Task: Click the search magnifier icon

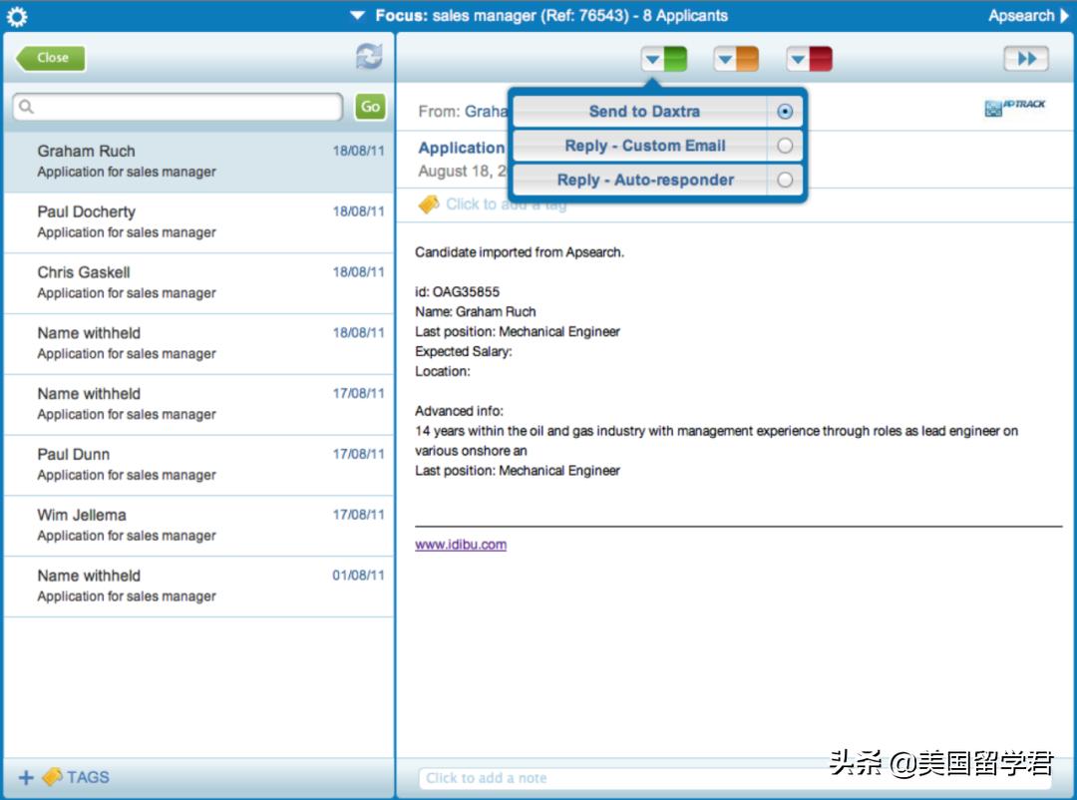Action: 27,107
